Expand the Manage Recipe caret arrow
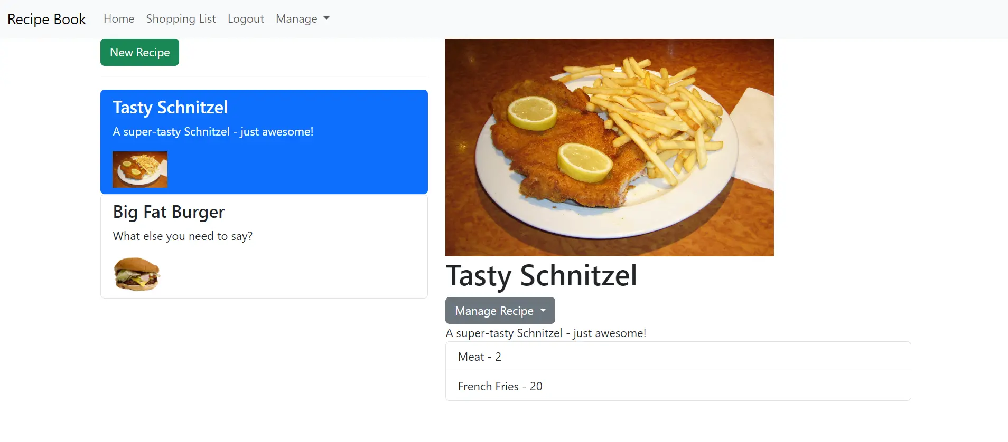This screenshot has width=1008, height=442. tap(544, 311)
